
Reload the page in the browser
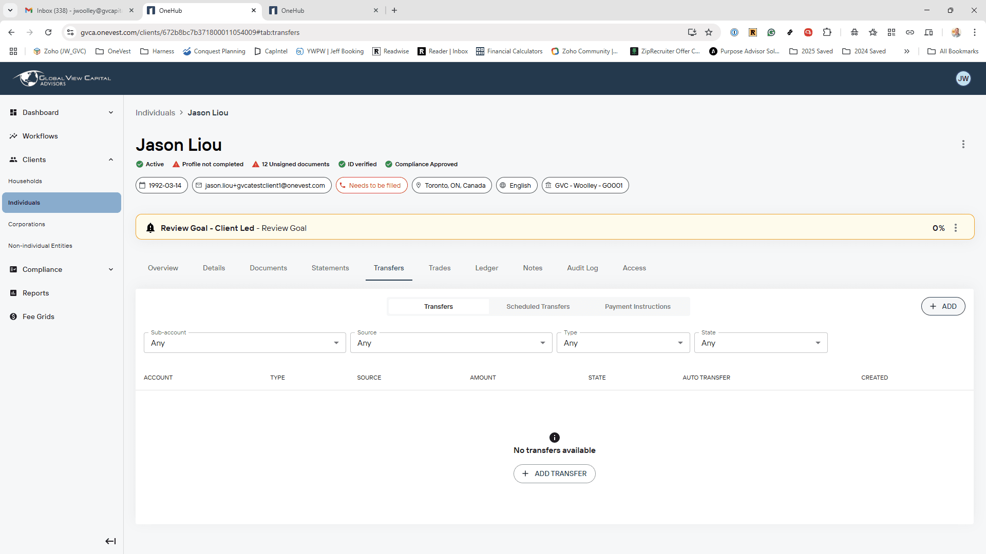click(x=48, y=32)
